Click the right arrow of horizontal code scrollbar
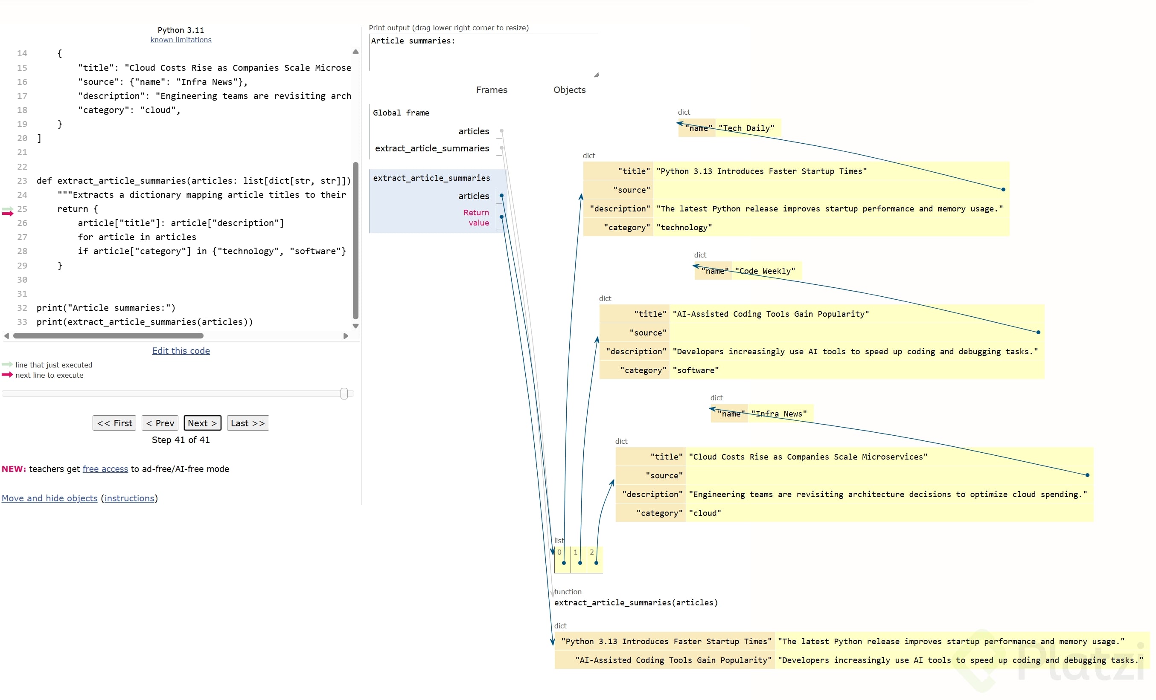1156x700 pixels. click(346, 336)
